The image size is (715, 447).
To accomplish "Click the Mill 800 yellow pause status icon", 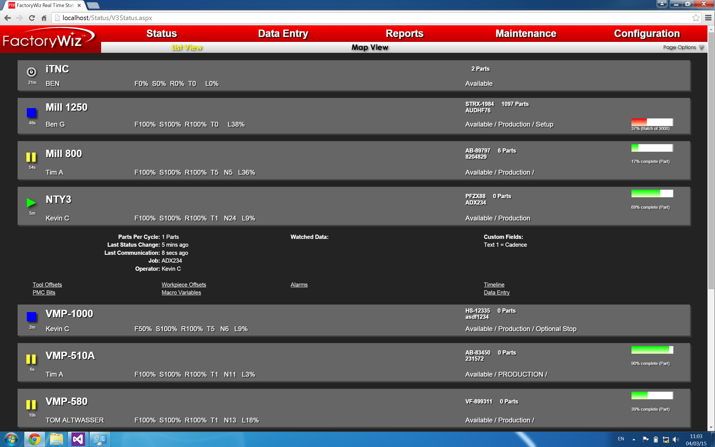I will [31, 157].
